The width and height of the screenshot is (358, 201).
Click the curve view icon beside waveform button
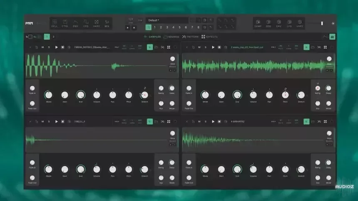[x=325, y=37]
